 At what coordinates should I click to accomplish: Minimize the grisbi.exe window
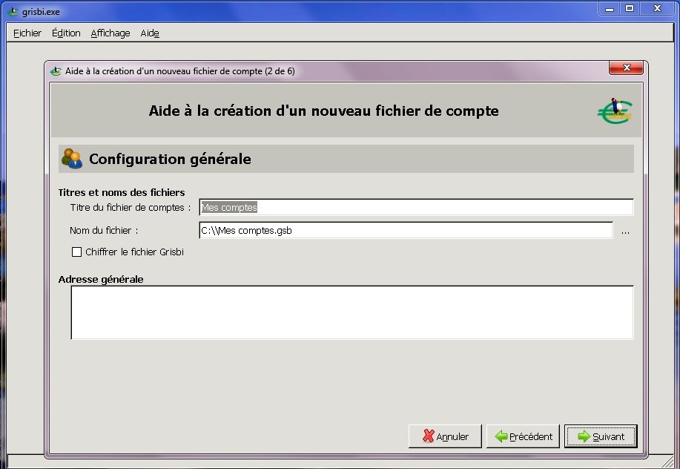(610, 9)
